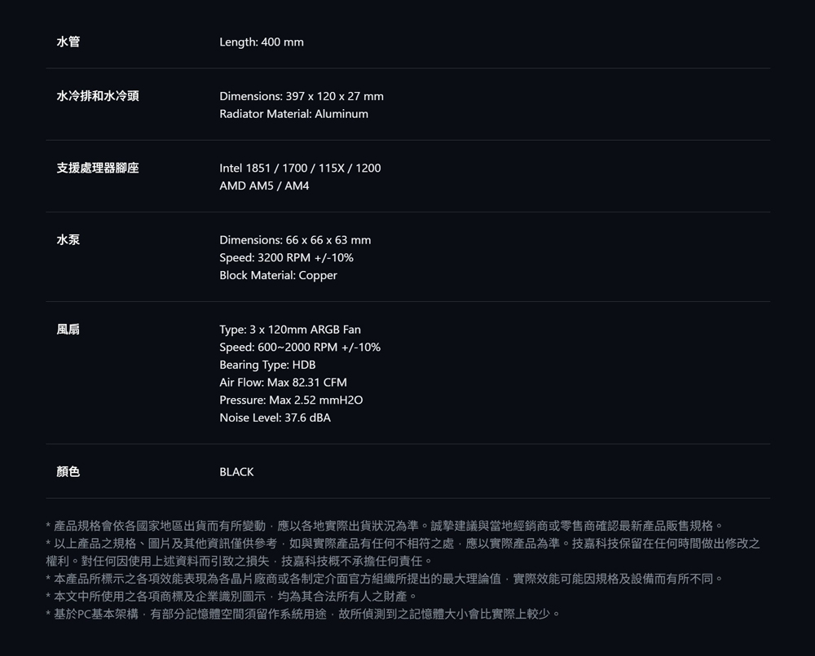Click the first disclaimer about 產品規格

pos(384,526)
